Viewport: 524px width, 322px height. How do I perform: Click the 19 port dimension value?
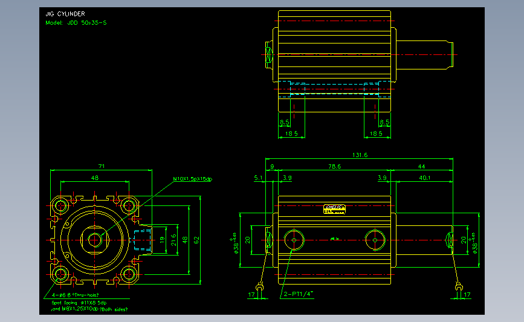pyautogui.click(x=162, y=239)
